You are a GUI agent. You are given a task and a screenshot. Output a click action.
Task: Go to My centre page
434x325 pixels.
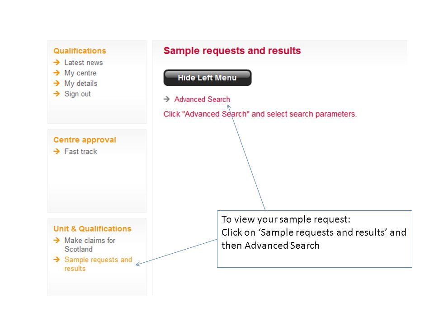[x=80, y=73]
